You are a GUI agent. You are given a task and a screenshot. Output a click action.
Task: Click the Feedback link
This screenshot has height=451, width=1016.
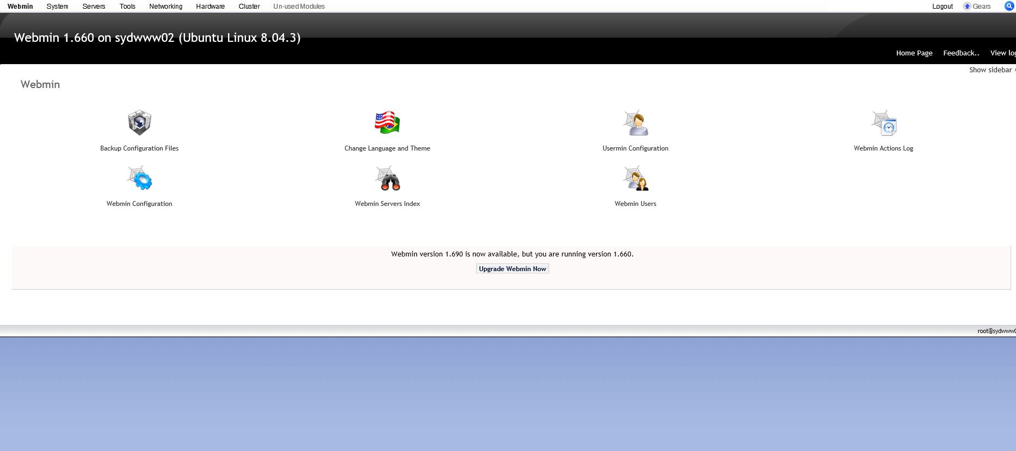[960, 53]
